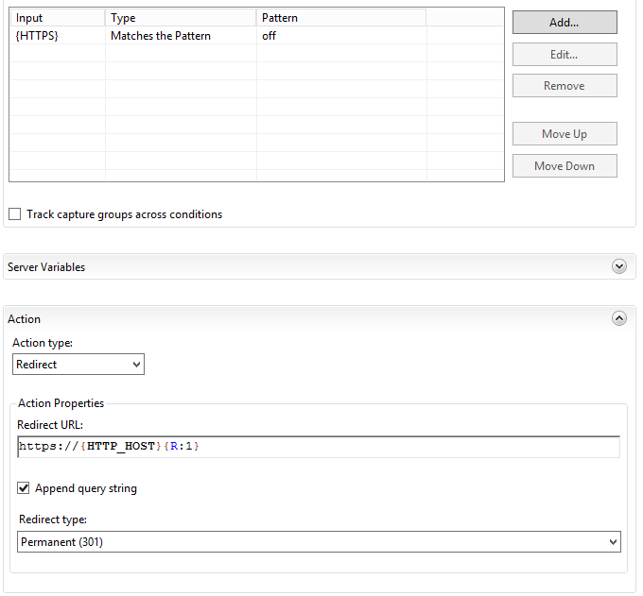643x596 pixels.
Task: Expand the Server Variables section
Action: (x=618, y=266)
